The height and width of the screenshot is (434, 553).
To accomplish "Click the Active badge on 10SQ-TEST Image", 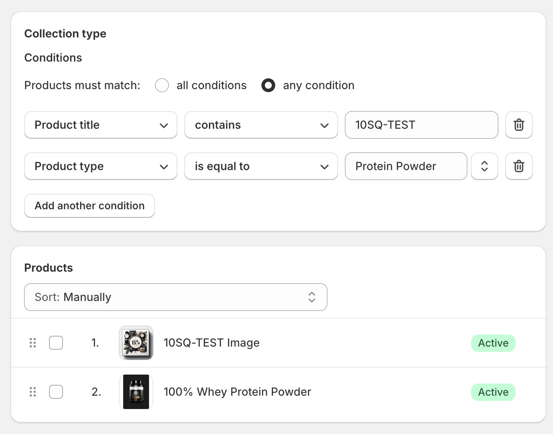I will [x=493, y=343].
